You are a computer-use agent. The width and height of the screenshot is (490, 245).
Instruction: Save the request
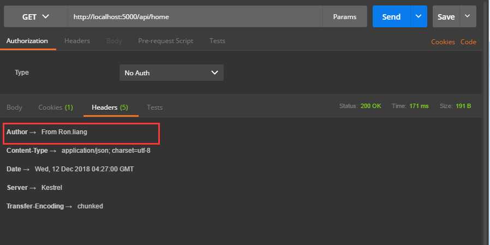point(446,17)
